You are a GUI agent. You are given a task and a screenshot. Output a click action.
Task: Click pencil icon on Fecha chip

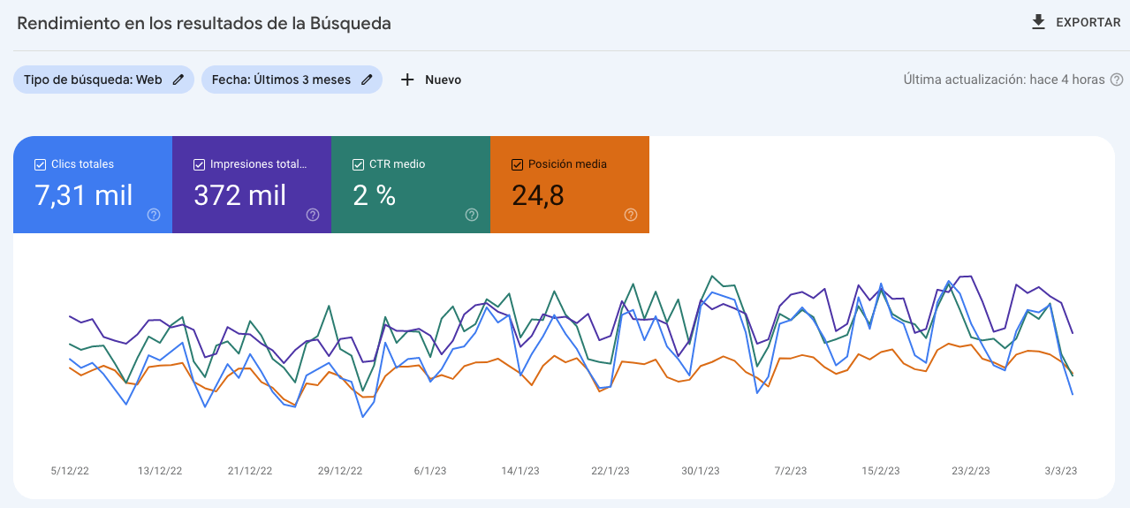[x=367, y=80]
